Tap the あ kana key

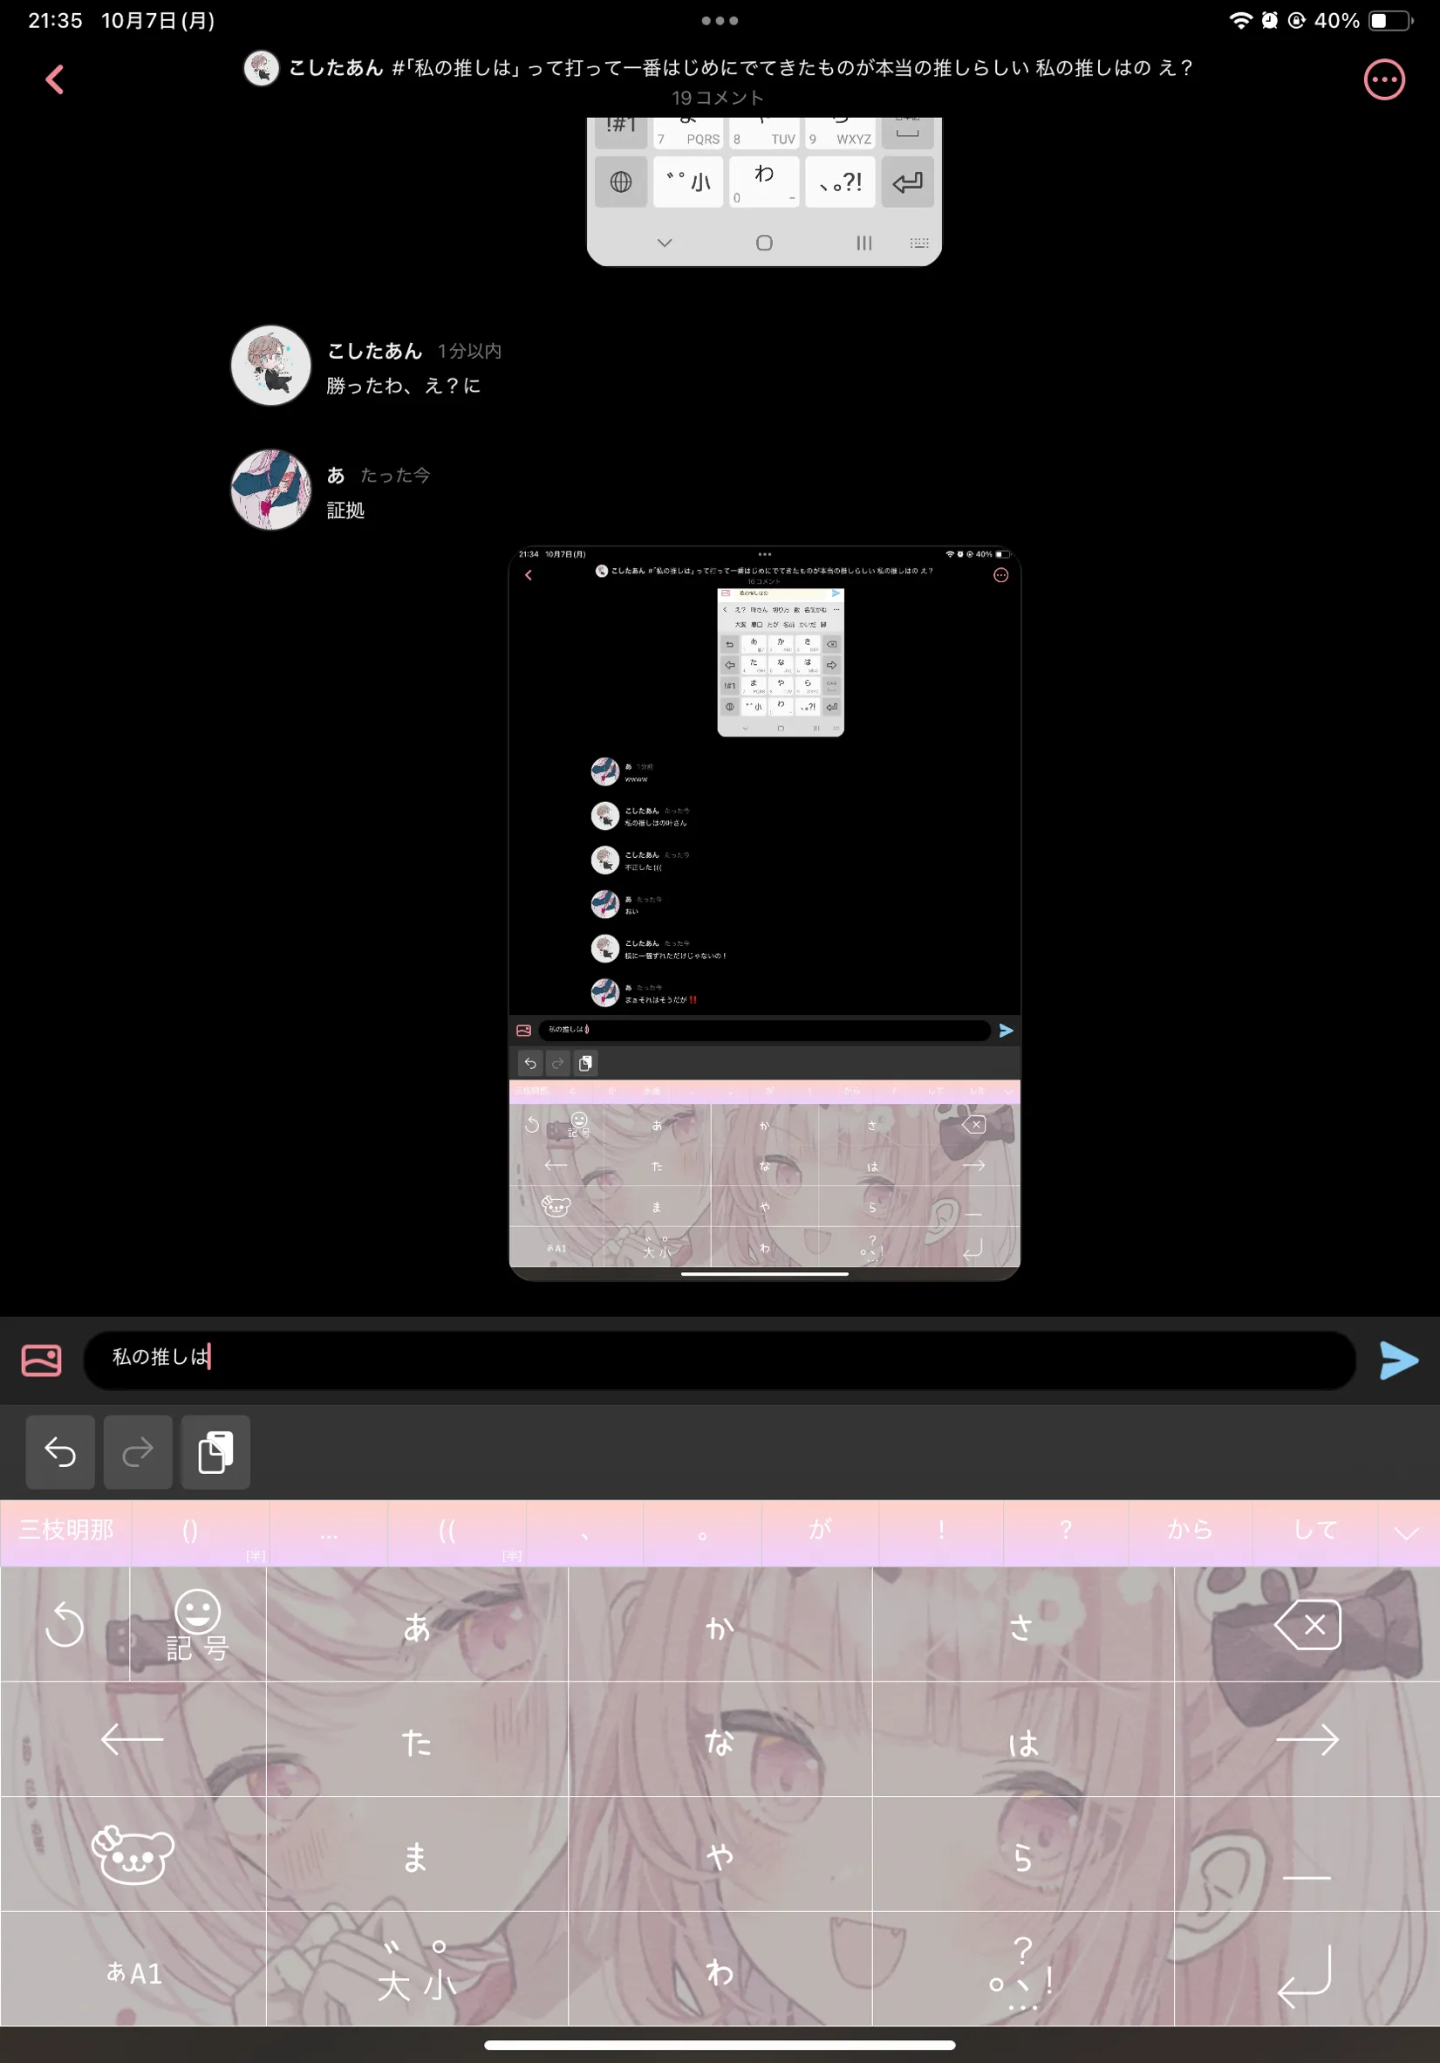[x=418, y=1627]
